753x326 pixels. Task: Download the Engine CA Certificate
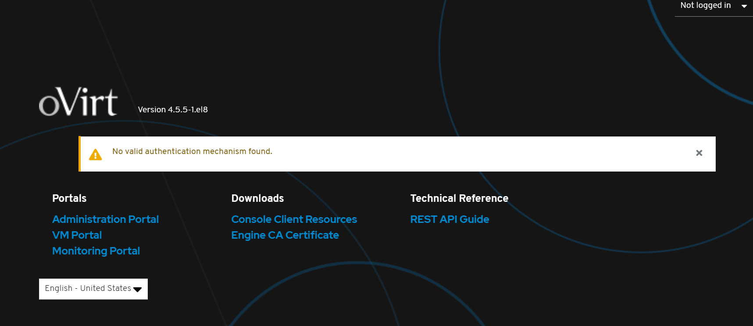285,235
